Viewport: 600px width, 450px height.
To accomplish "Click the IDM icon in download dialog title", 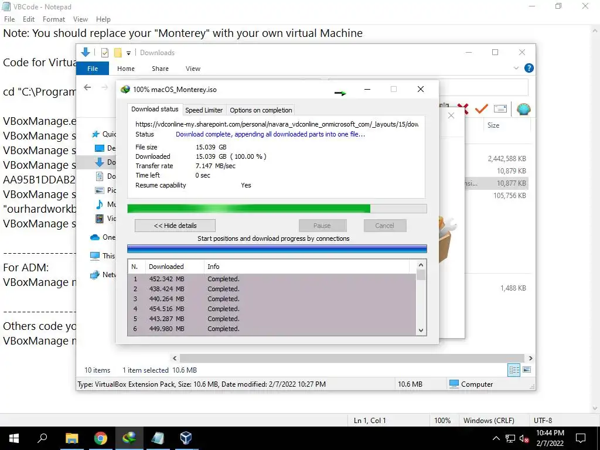I will click(x=125, y=90).
